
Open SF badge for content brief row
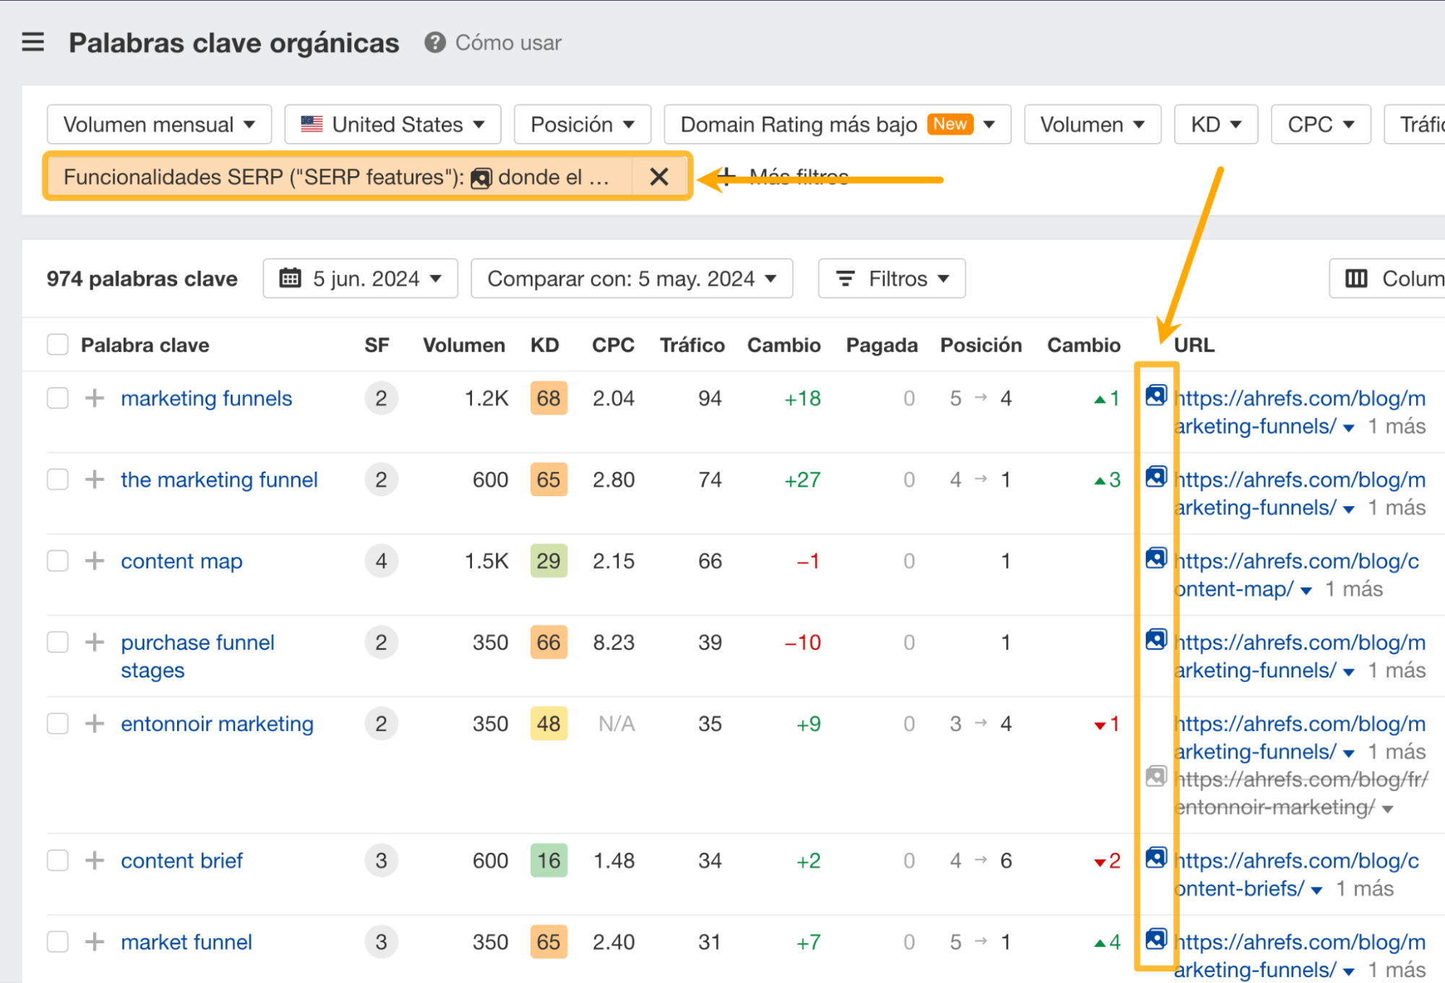coord(381,860)
